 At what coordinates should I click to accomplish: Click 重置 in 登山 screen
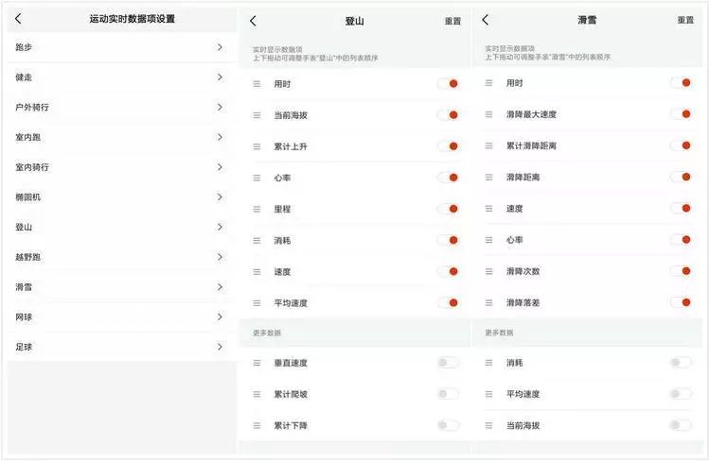click(x=453, y=21)
